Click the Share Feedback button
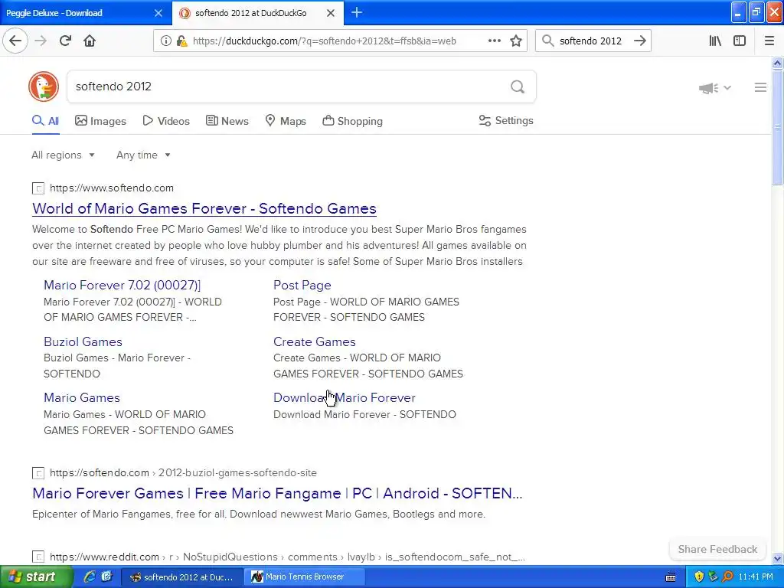Viewport: 784px width, 588px height. click(x=717, y=549)
